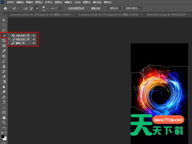Select the Zoom magnifier tool
The image size is (192, 144).
click(x=4, y=123)
